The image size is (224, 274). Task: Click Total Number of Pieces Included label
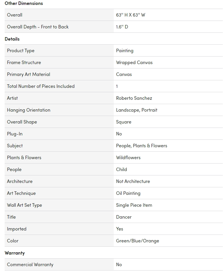41,86
